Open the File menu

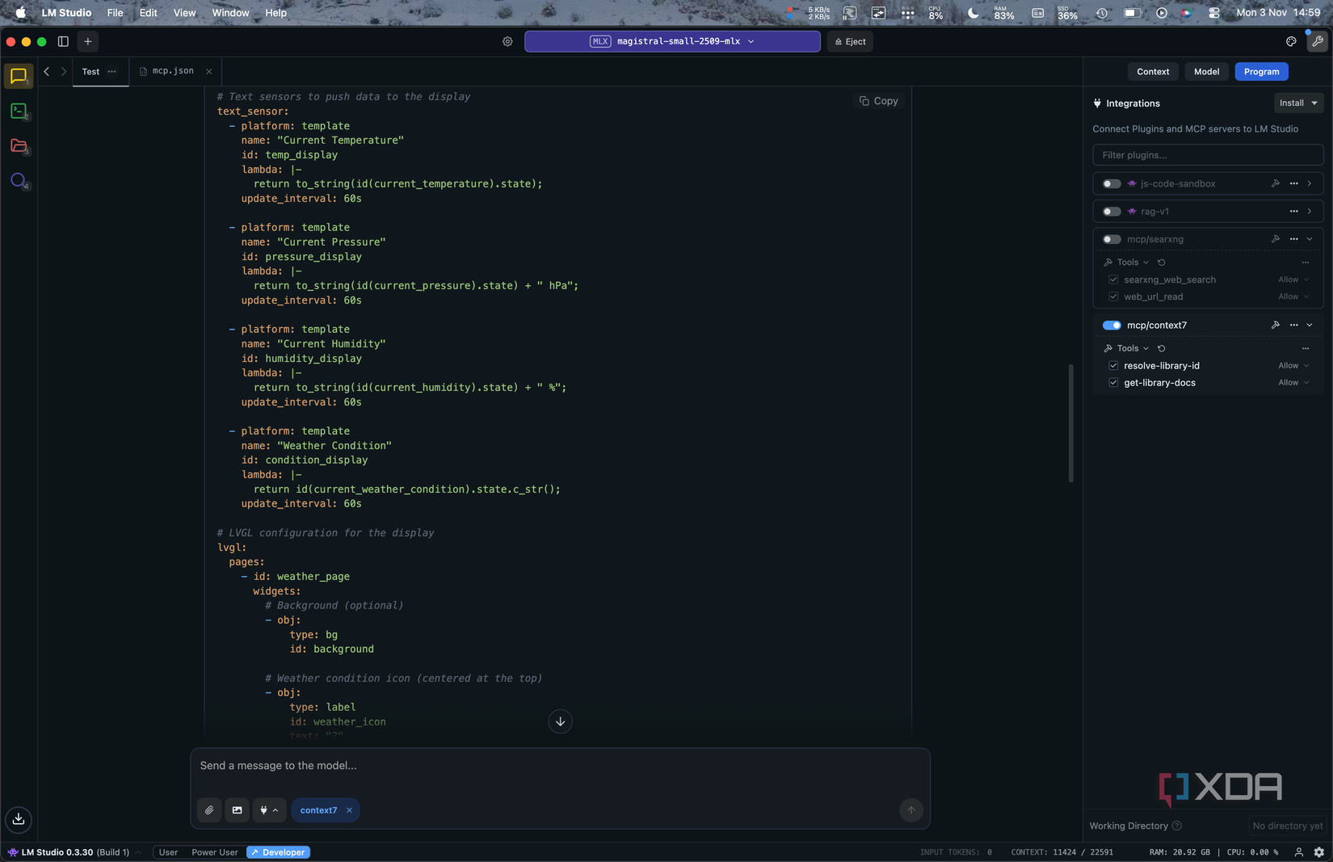115,13
